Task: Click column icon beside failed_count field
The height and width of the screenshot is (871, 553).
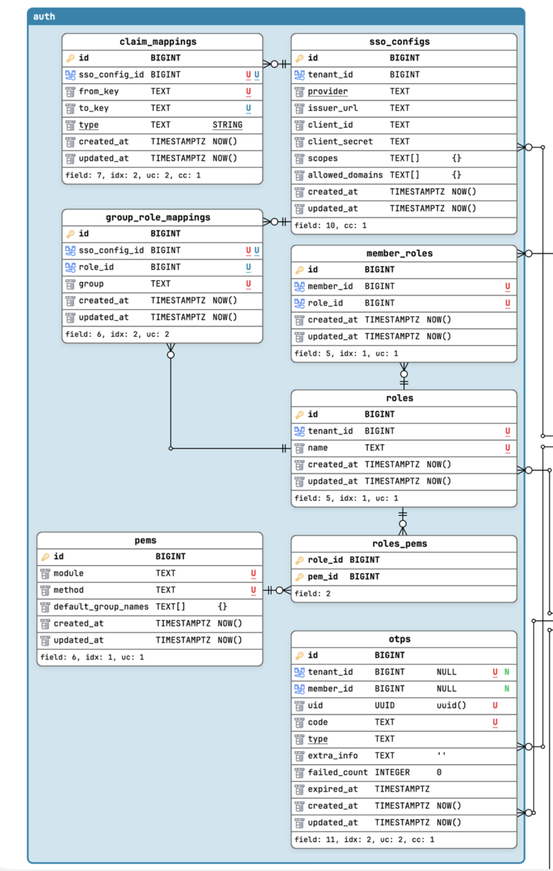Action: [x=300, y=773]
